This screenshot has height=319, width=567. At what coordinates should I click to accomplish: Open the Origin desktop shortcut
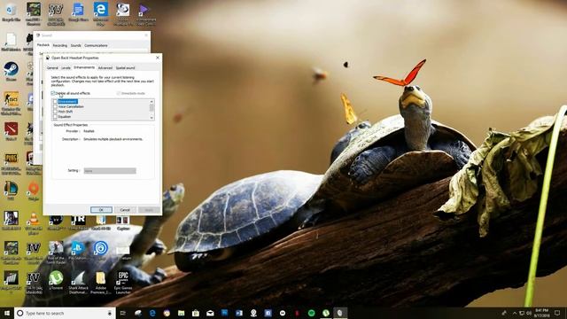tap(34, 191)
